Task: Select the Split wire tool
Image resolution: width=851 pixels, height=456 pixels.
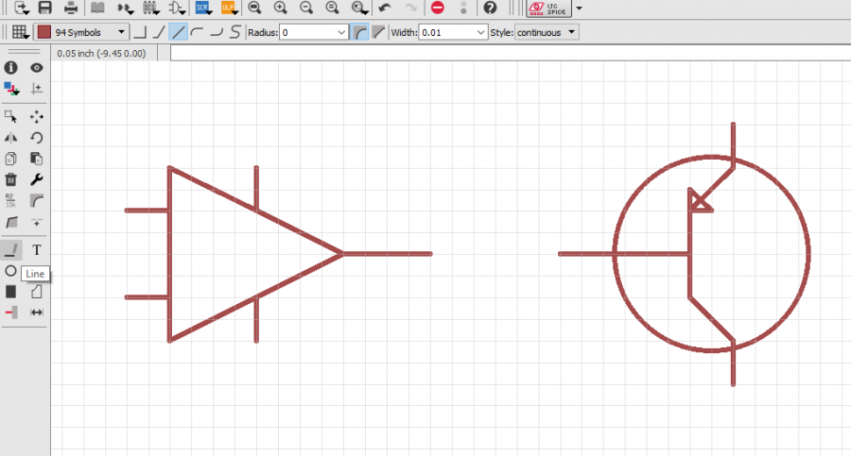Action: [x=10, y=222]
